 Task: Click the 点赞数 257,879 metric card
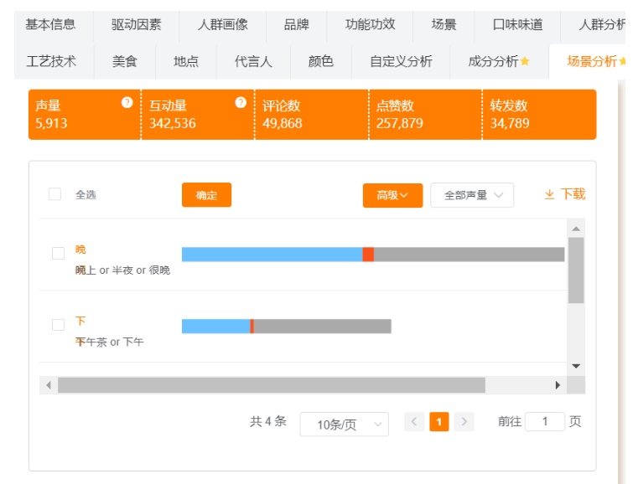pos(425,115)
